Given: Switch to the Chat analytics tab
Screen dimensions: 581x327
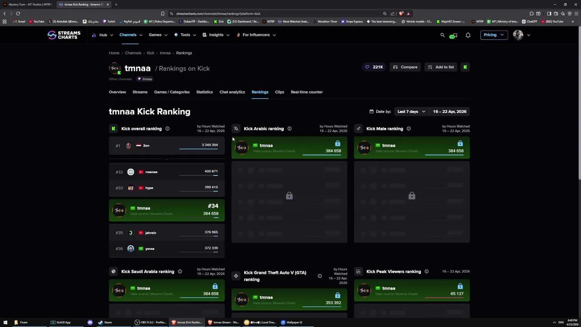Looking at the screenshot, I should 232,92.
